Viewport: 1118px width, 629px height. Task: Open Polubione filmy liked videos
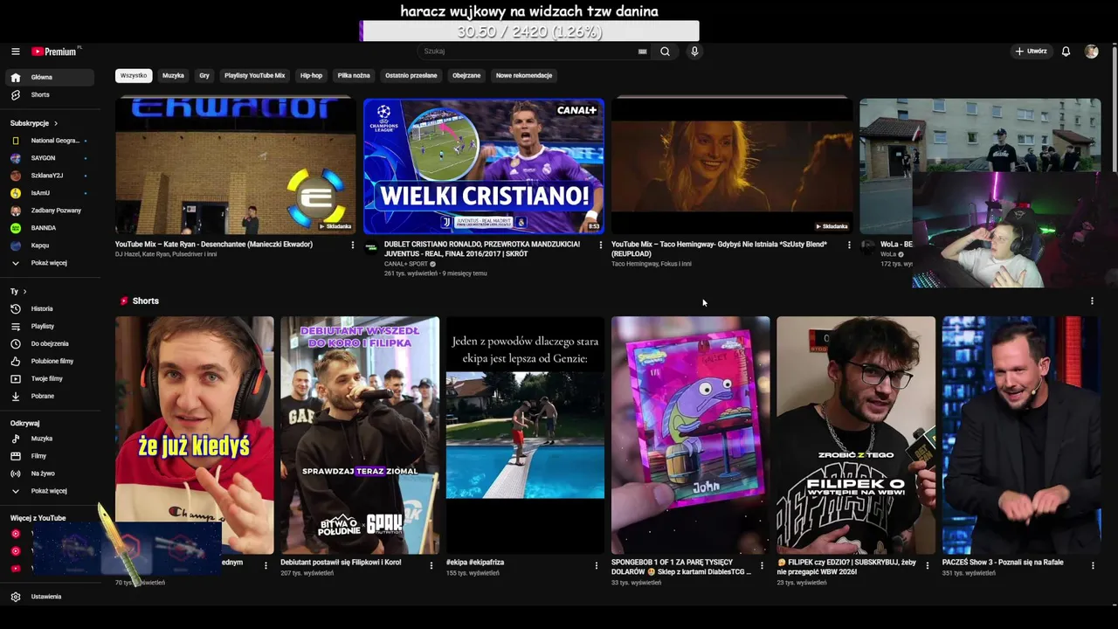(x=49, y=361)
